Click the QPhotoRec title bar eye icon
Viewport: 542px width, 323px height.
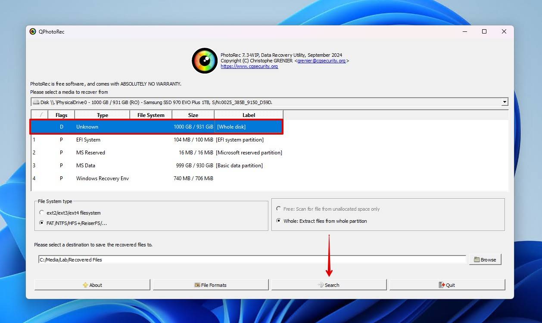[33, 31]
